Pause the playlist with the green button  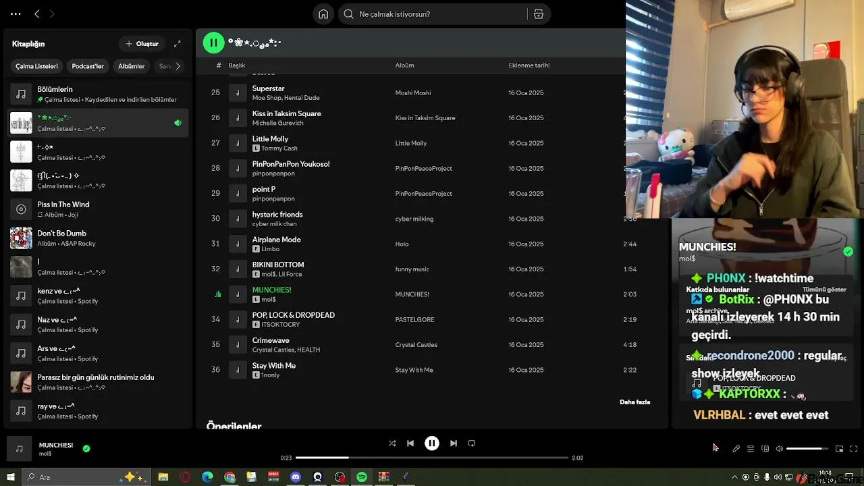(213, 43)
